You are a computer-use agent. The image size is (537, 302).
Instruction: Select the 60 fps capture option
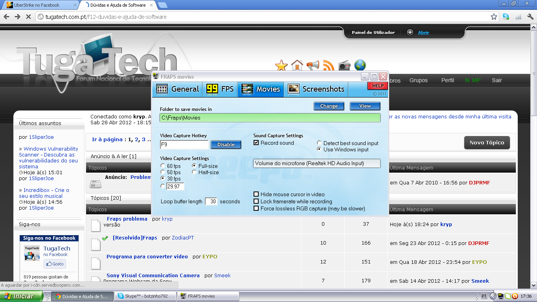pos(163,166)
